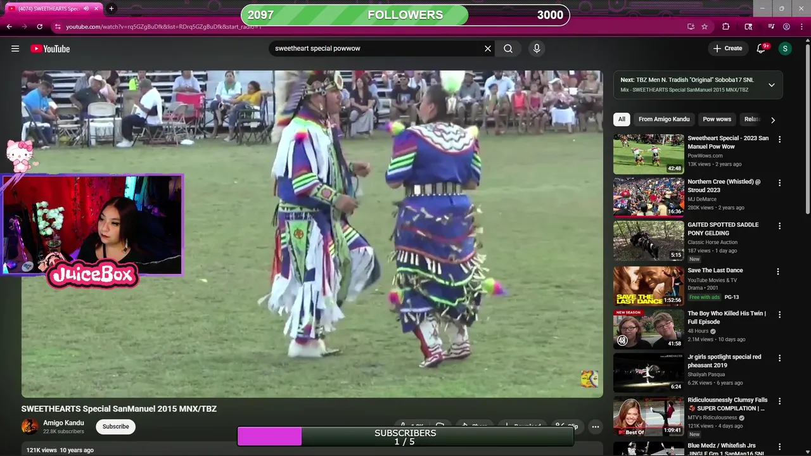Open options for Save The Last Dance
The image size is (811, 456).
[x=779, y=272]
